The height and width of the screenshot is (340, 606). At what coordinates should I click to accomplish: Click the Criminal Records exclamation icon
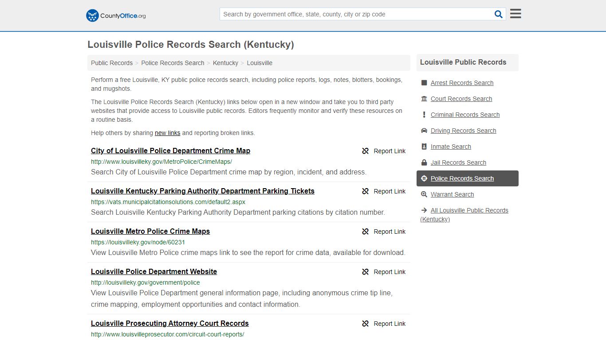pos(424,115)
